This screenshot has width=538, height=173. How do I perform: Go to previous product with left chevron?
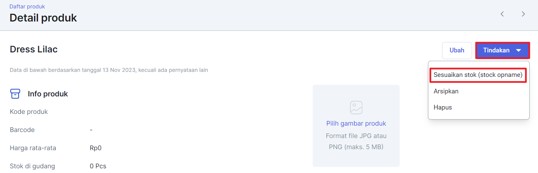[x=502, y=14]
